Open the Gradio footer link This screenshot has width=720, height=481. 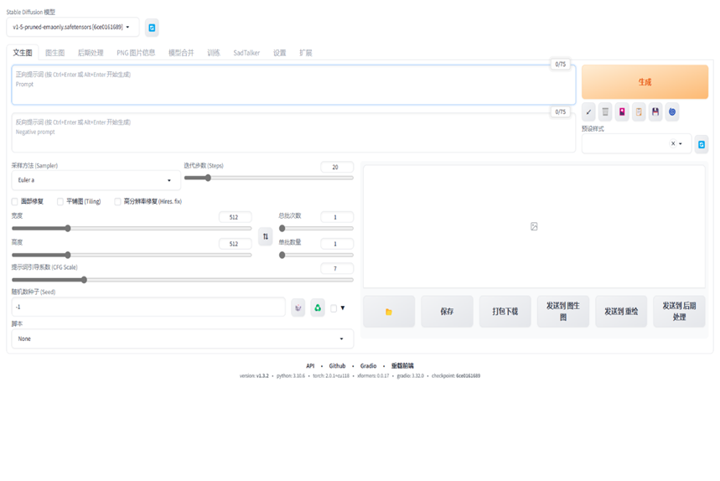click(368, 366)
